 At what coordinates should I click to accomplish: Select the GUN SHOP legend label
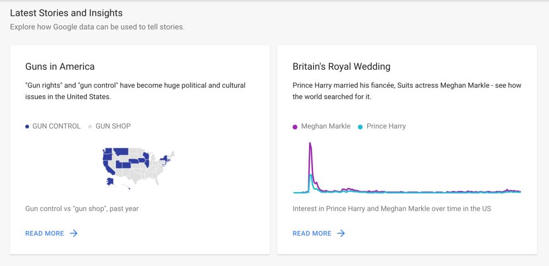coord(113,126)
